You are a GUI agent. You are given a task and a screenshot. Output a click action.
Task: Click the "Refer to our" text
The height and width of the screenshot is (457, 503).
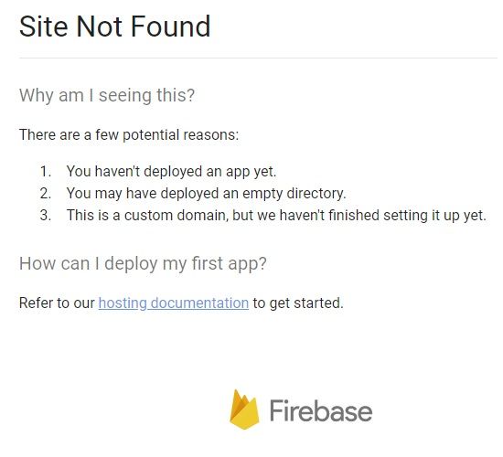click(x=57, y=303)
